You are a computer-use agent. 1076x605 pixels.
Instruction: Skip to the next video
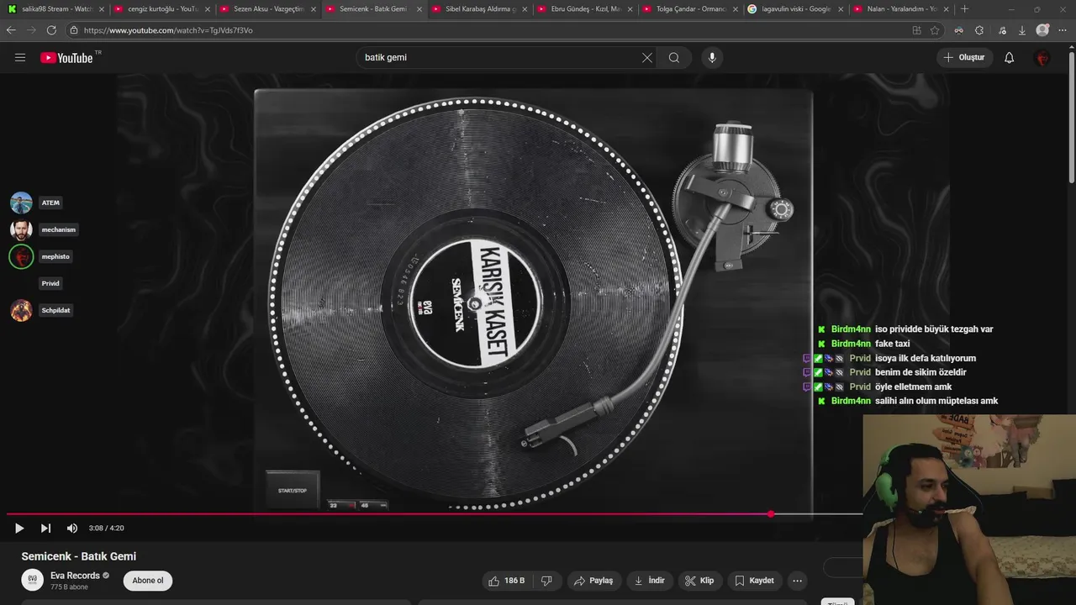click(x=45, y=529)
